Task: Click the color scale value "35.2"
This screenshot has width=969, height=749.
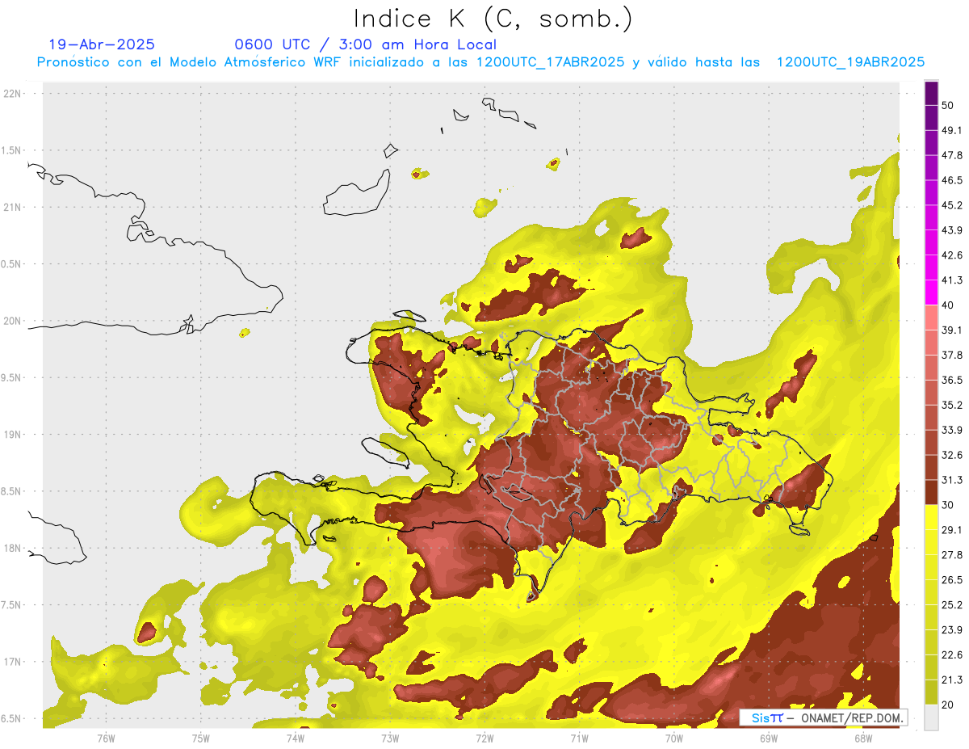Action: pyautogui.click(x=952, y=405)
